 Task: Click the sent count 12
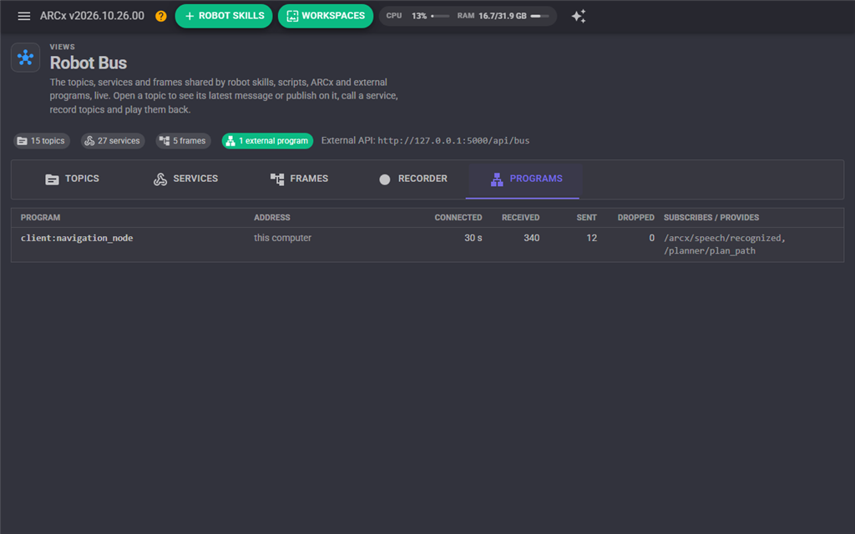pyautogui.click(x=592, y=238)
